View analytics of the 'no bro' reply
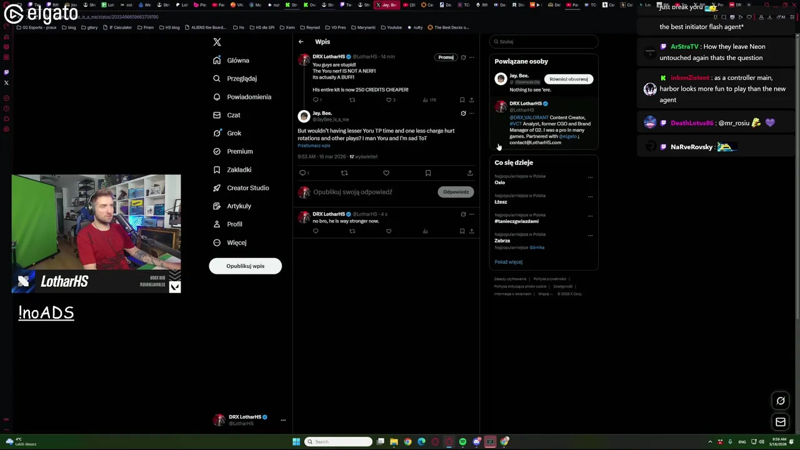Screen dimensions: 800x450 [x=425, y=231]
